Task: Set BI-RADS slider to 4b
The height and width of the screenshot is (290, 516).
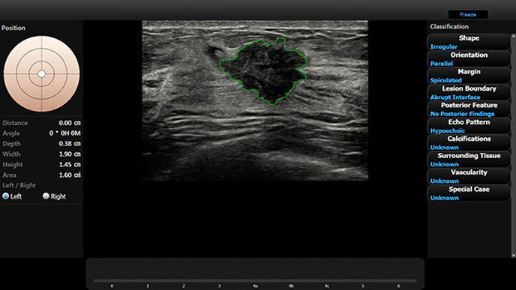Action: pyautogui.click(x=291, y=286)
